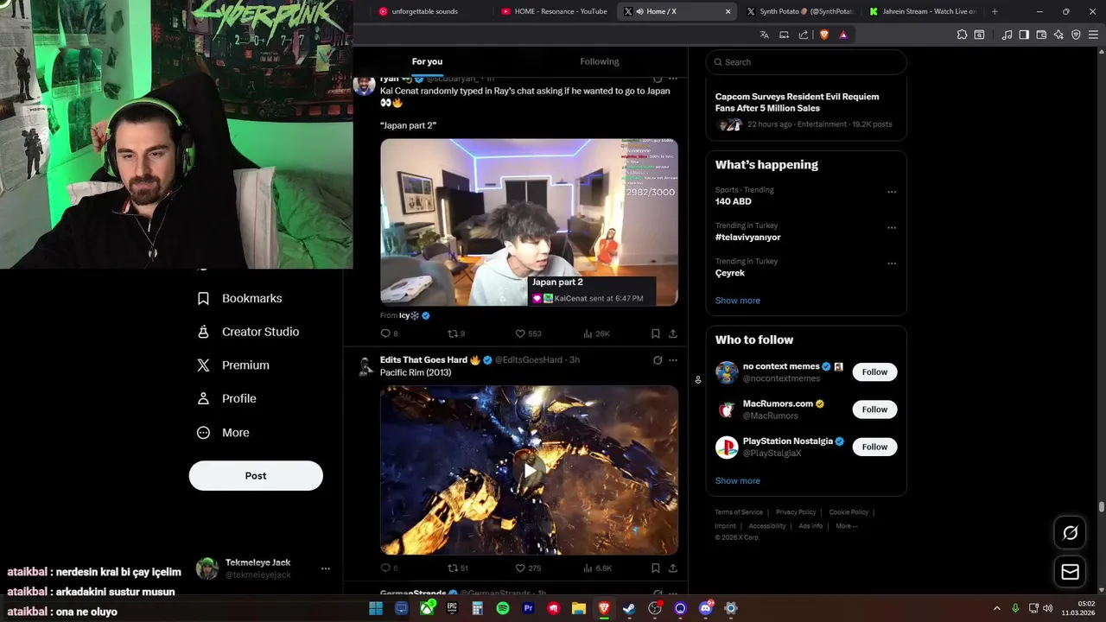The height and width of the screenshot is (622, 1106).
Task: Show more trends under What's happening
Action: 738,301
